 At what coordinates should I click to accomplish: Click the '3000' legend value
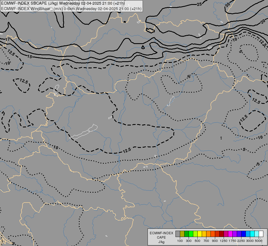[x=250, y=241]
